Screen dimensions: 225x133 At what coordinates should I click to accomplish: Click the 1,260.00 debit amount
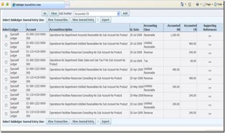tap(175, 35)
